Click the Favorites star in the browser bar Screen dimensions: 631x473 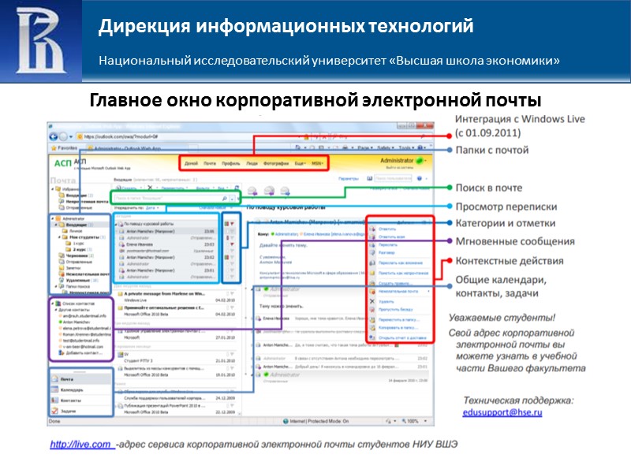pos(53,148)
